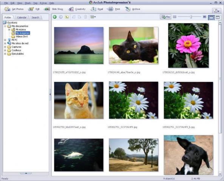Select the island sunset thumbnail
224x181 pixels.
tap(79, 46)
